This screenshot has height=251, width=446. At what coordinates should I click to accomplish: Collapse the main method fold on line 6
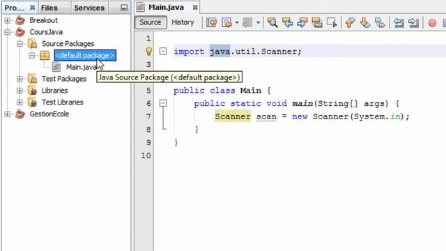pyautogui.click(x=163, y=103)
